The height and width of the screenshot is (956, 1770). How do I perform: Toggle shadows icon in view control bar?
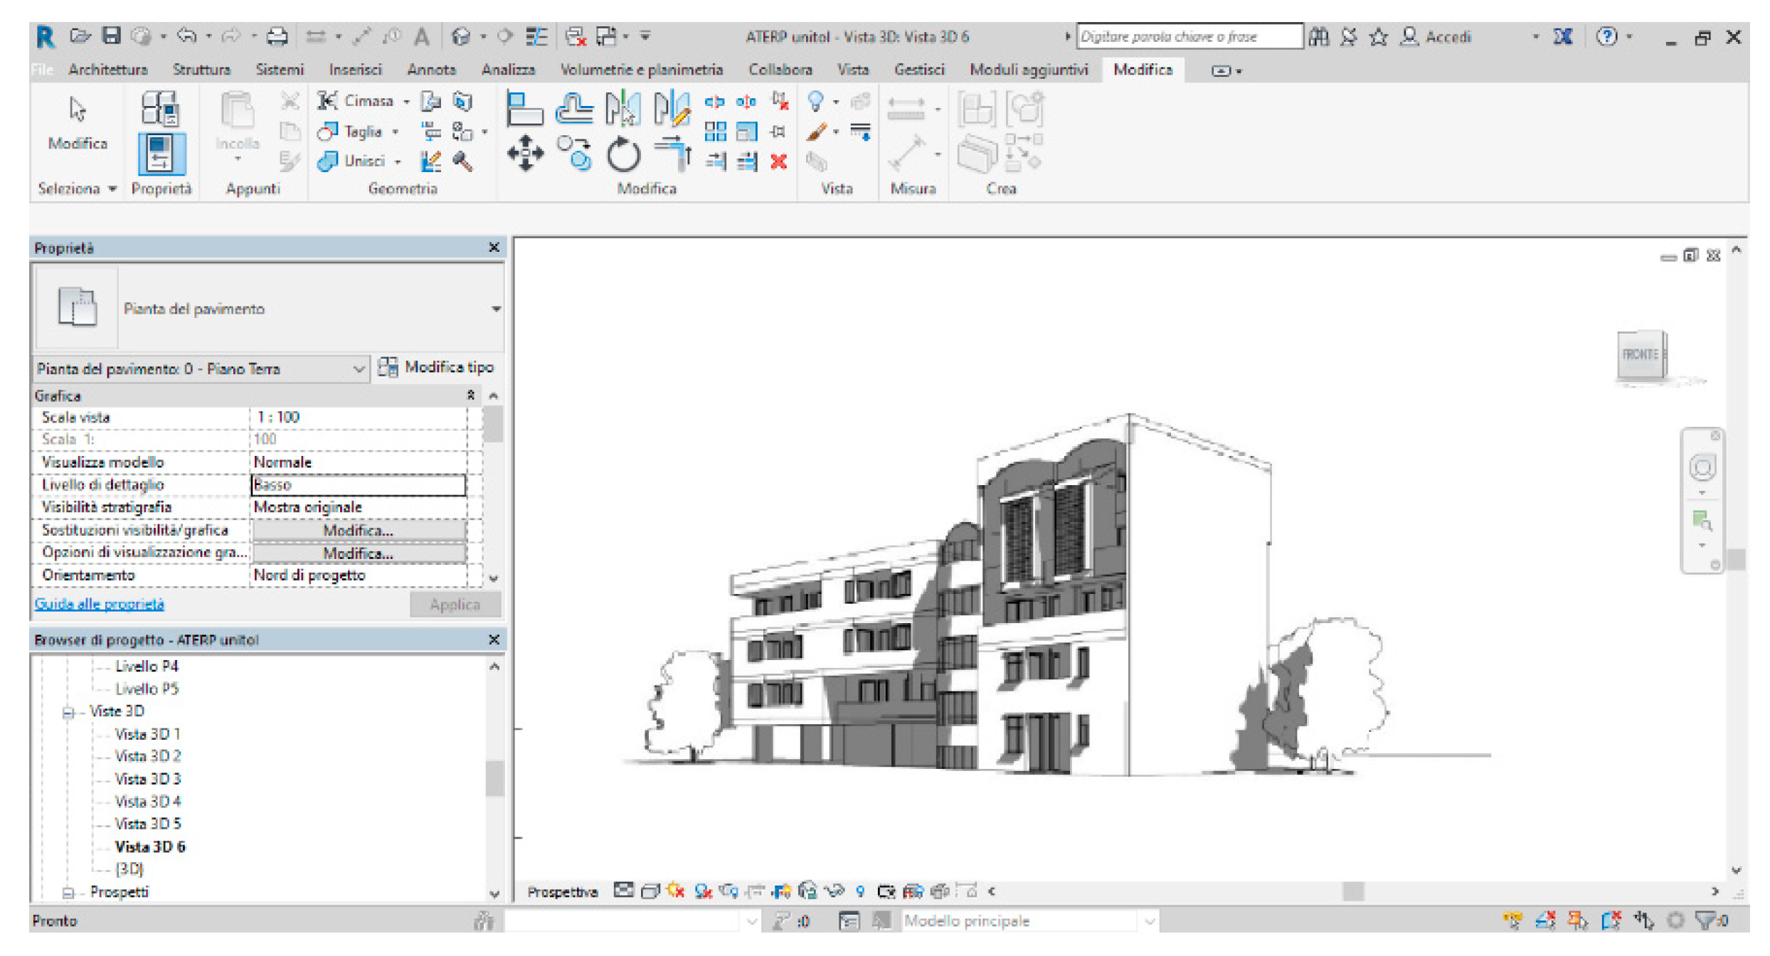pyautogui.click(x=703, y=891)
